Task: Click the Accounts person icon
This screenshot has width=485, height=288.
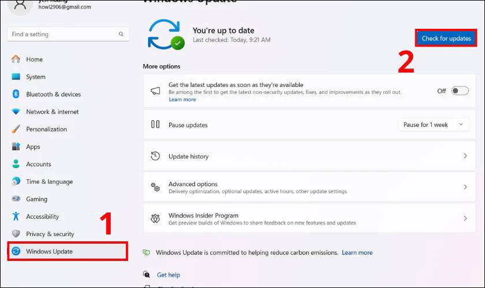Action: tap(16, 164)
